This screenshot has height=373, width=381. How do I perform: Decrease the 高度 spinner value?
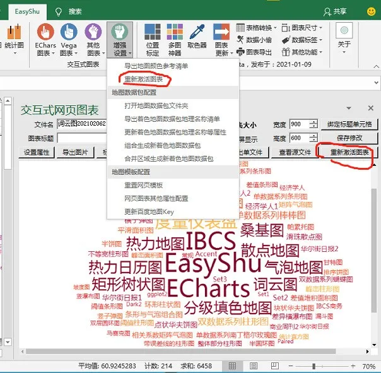click(314, 141)
